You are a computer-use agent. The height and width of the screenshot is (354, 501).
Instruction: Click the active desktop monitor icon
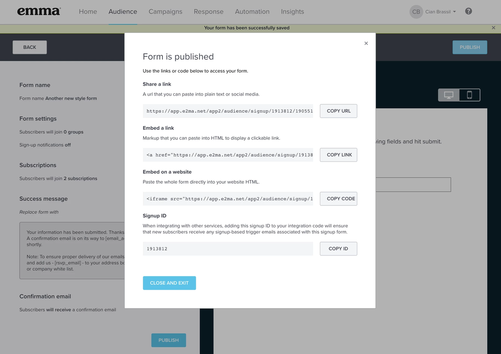(448, 95)
